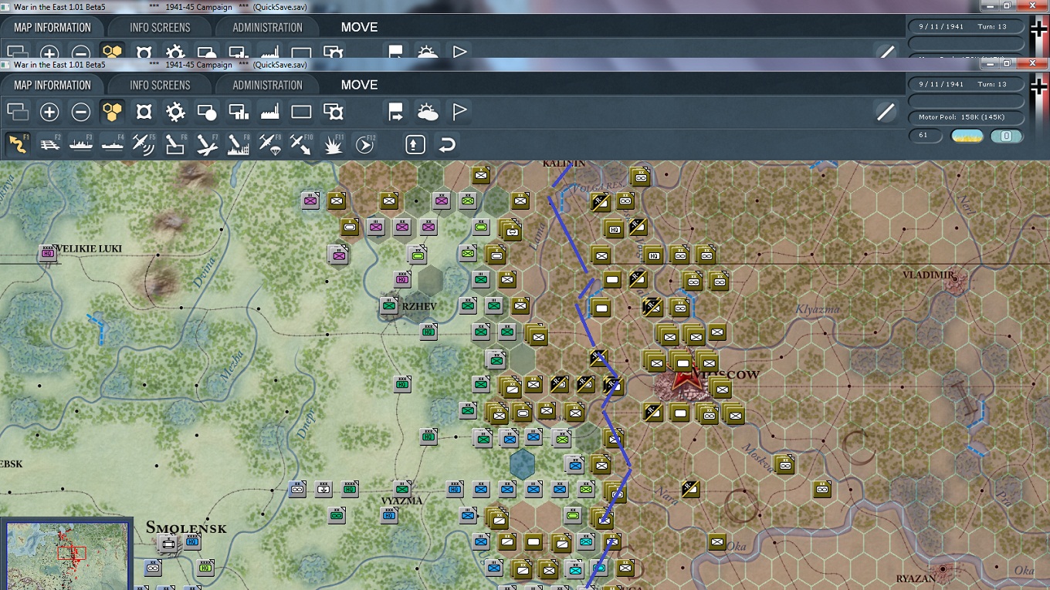1050x590 pixels.
Task: Select the F2 rail mode icon
Action: tap(49, 143)
